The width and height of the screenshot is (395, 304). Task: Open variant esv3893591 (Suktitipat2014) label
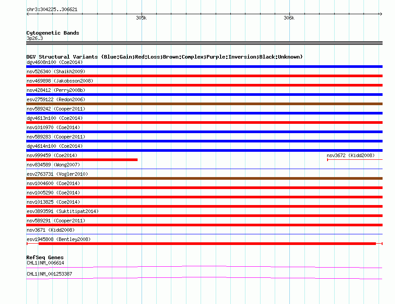[63, 211]
